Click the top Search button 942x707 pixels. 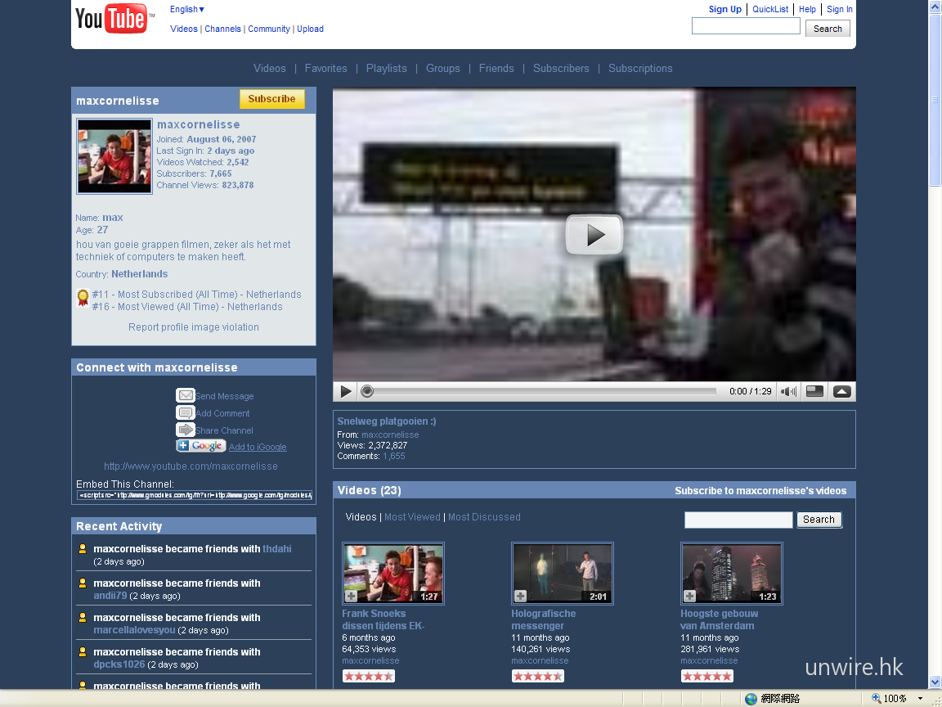(x=828, y=29)
